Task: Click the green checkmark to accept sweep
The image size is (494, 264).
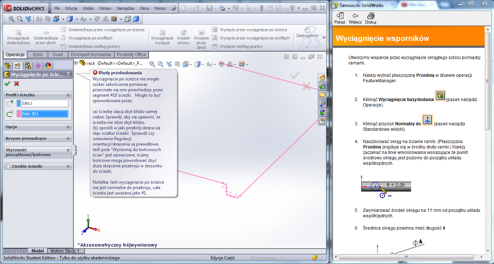Action: [x=7, y=84]
